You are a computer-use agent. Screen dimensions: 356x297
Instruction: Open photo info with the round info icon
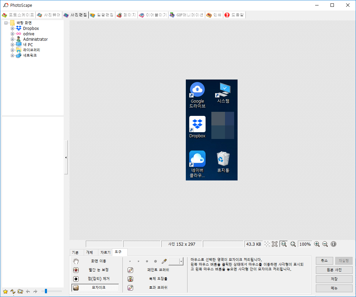point(334,244)
